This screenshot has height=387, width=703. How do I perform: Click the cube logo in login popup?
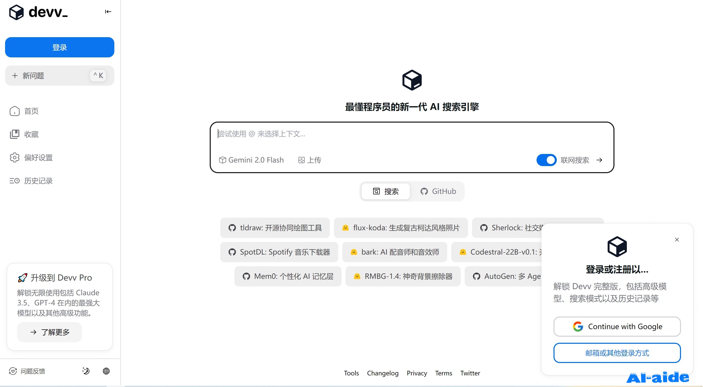tap(617, 246)
